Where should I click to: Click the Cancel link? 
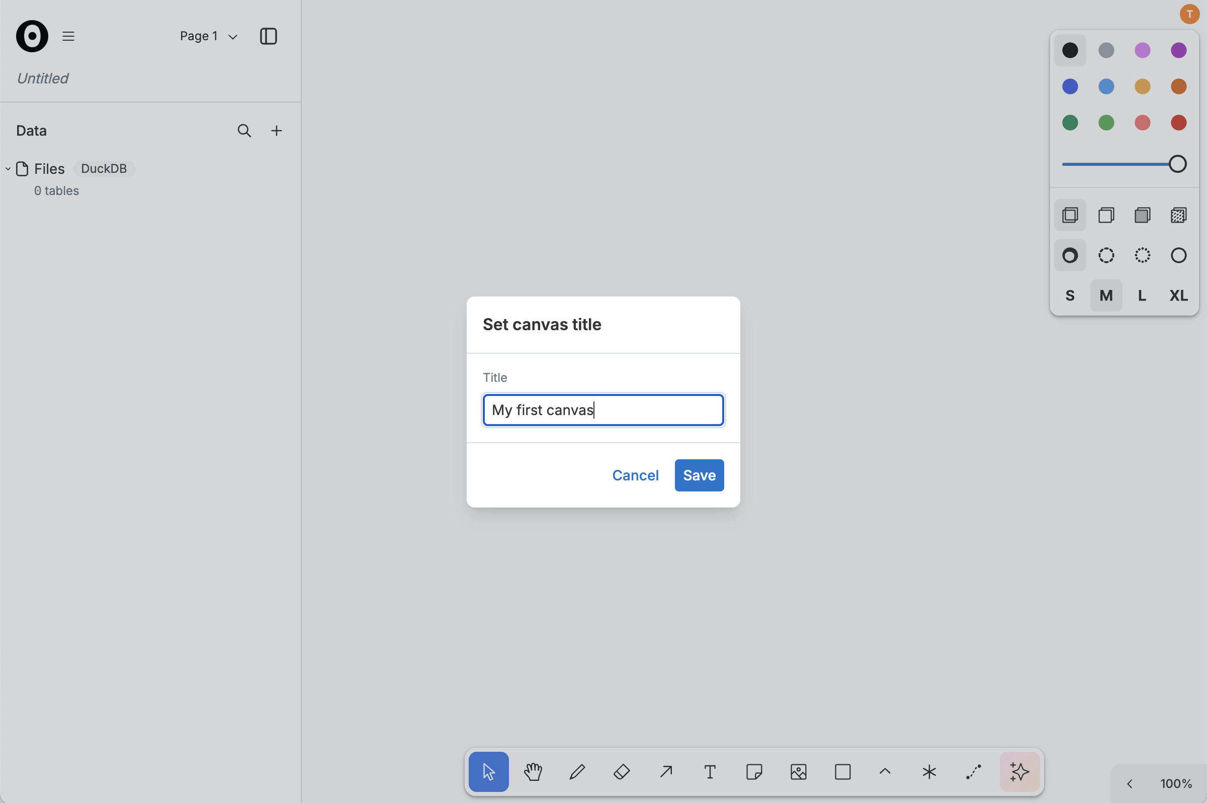[635, 475]
